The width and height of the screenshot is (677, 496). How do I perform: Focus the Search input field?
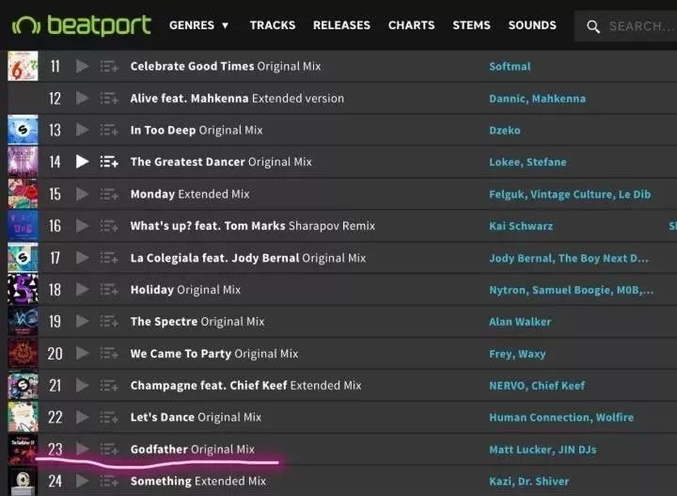(640, 26)
